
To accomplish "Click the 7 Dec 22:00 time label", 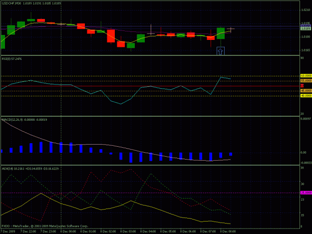I will click(28, 232).
